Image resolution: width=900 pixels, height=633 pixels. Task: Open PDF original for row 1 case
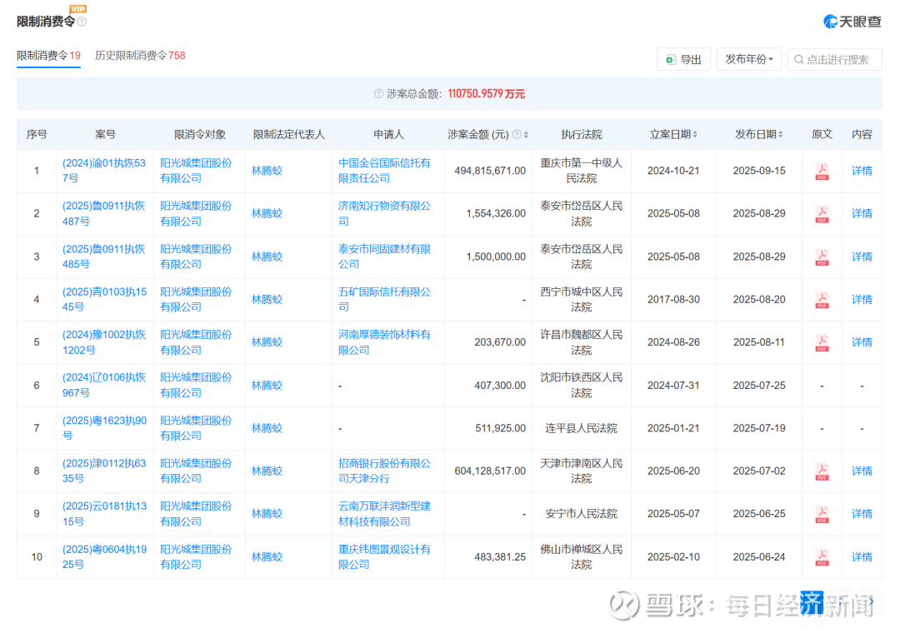click(x=822, y=171)
